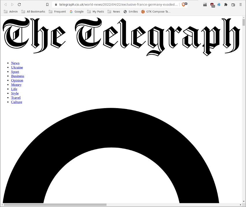Go back using the browser back arrow
This screenshot has width=246, height=207.
tap(5, 5)
